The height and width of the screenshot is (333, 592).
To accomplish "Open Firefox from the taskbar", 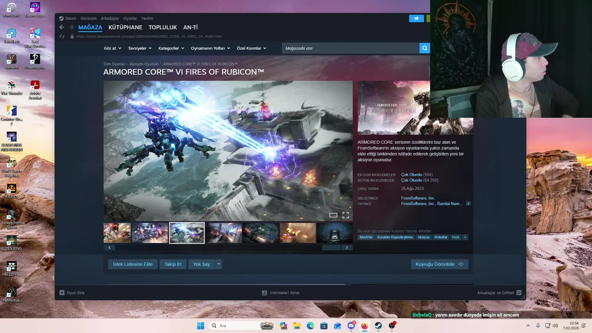I will 364,326.
